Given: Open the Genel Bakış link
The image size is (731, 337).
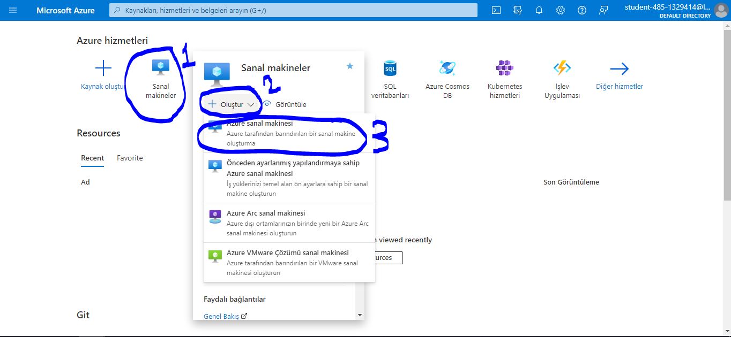Looking at the screenshot, I should click(226, 316).
